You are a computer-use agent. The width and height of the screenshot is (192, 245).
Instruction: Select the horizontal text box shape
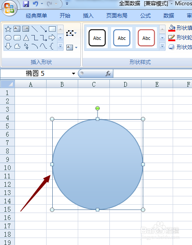[x=17, y=29]
